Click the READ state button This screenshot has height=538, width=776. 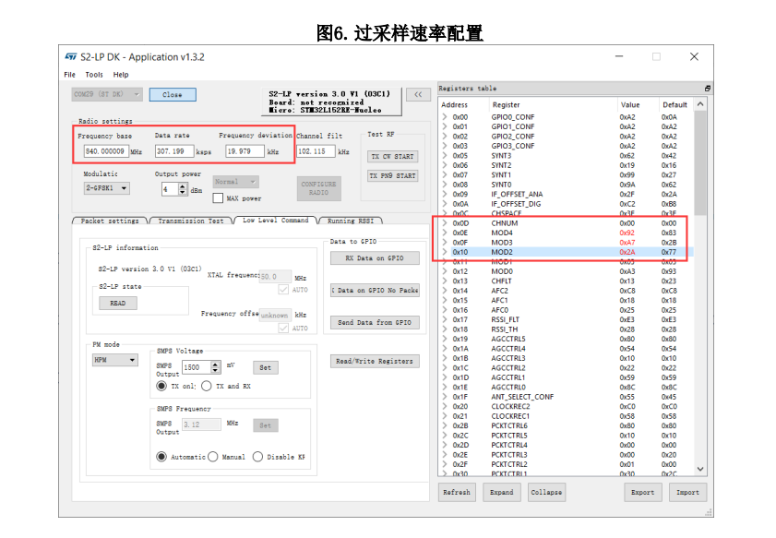[x=118, y=303]
